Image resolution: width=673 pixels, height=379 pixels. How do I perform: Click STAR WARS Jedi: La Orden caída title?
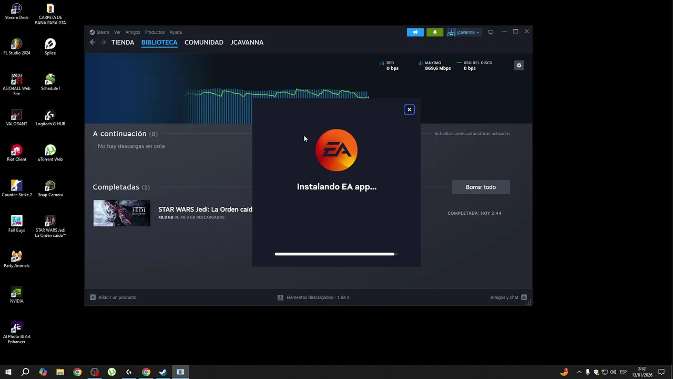coord(205,210)
